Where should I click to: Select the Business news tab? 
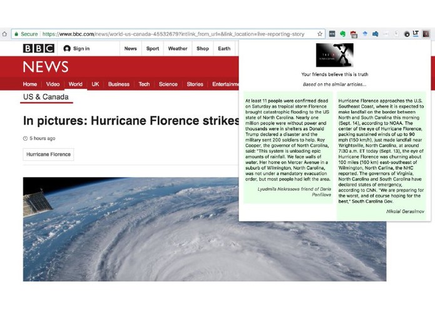click(119, 84)
